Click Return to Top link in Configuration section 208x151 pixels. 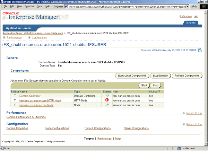coord(194,124)
